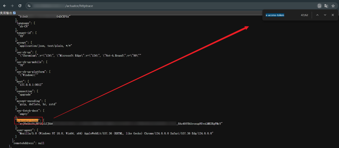Click the 47/62 match counter
Image resolution: width=339 pixels, height=148 pixels.
[304, 15]
